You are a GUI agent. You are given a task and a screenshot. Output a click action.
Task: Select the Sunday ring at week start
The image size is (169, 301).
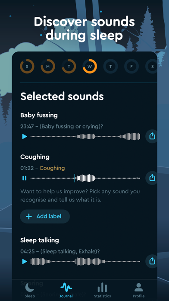point(27,67)
